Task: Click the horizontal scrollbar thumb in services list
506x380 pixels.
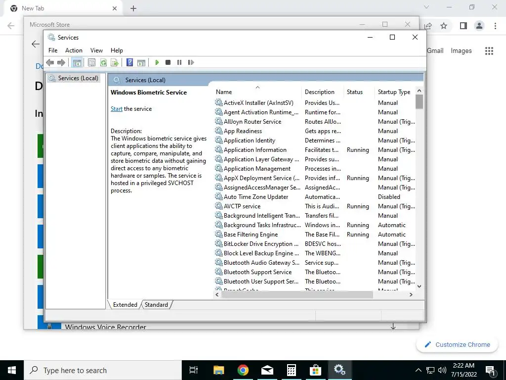Action: pyautogui.click(x=297, y=294)
